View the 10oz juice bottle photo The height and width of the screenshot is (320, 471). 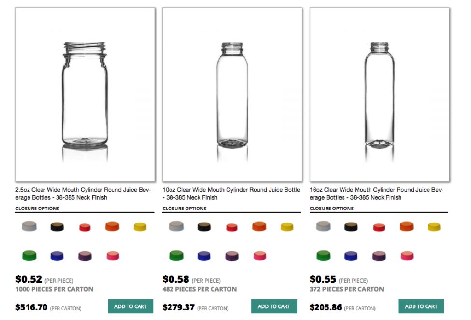click(232, 95)
